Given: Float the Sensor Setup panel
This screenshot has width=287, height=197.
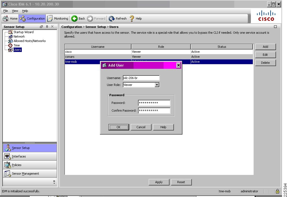Looking at the screenshot, I should click(41, 27).
